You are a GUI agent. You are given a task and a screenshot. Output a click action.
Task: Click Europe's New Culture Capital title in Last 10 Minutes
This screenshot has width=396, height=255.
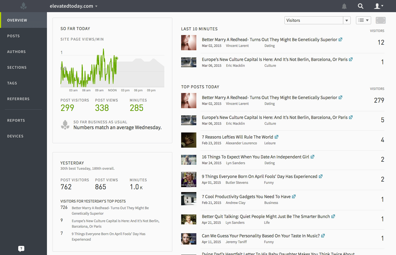275,59
